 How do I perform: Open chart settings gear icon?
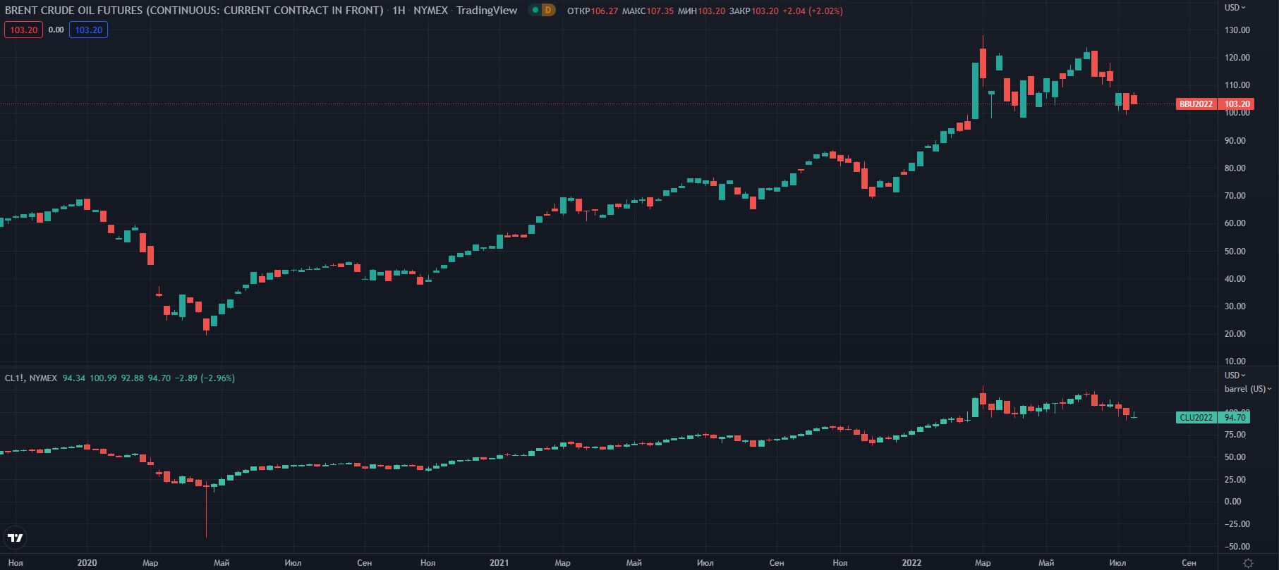[1248, 562]
